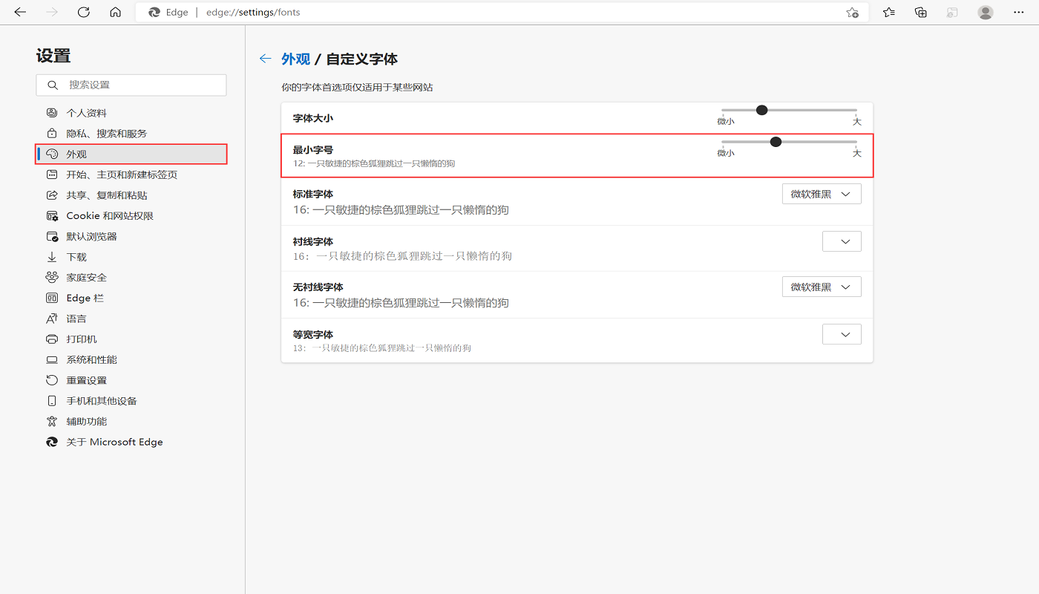Image resolution: width=1039 pixels, height=594 pixels.
Task: Click the Favorites hub icon
Action: click(x=888, y=13)
